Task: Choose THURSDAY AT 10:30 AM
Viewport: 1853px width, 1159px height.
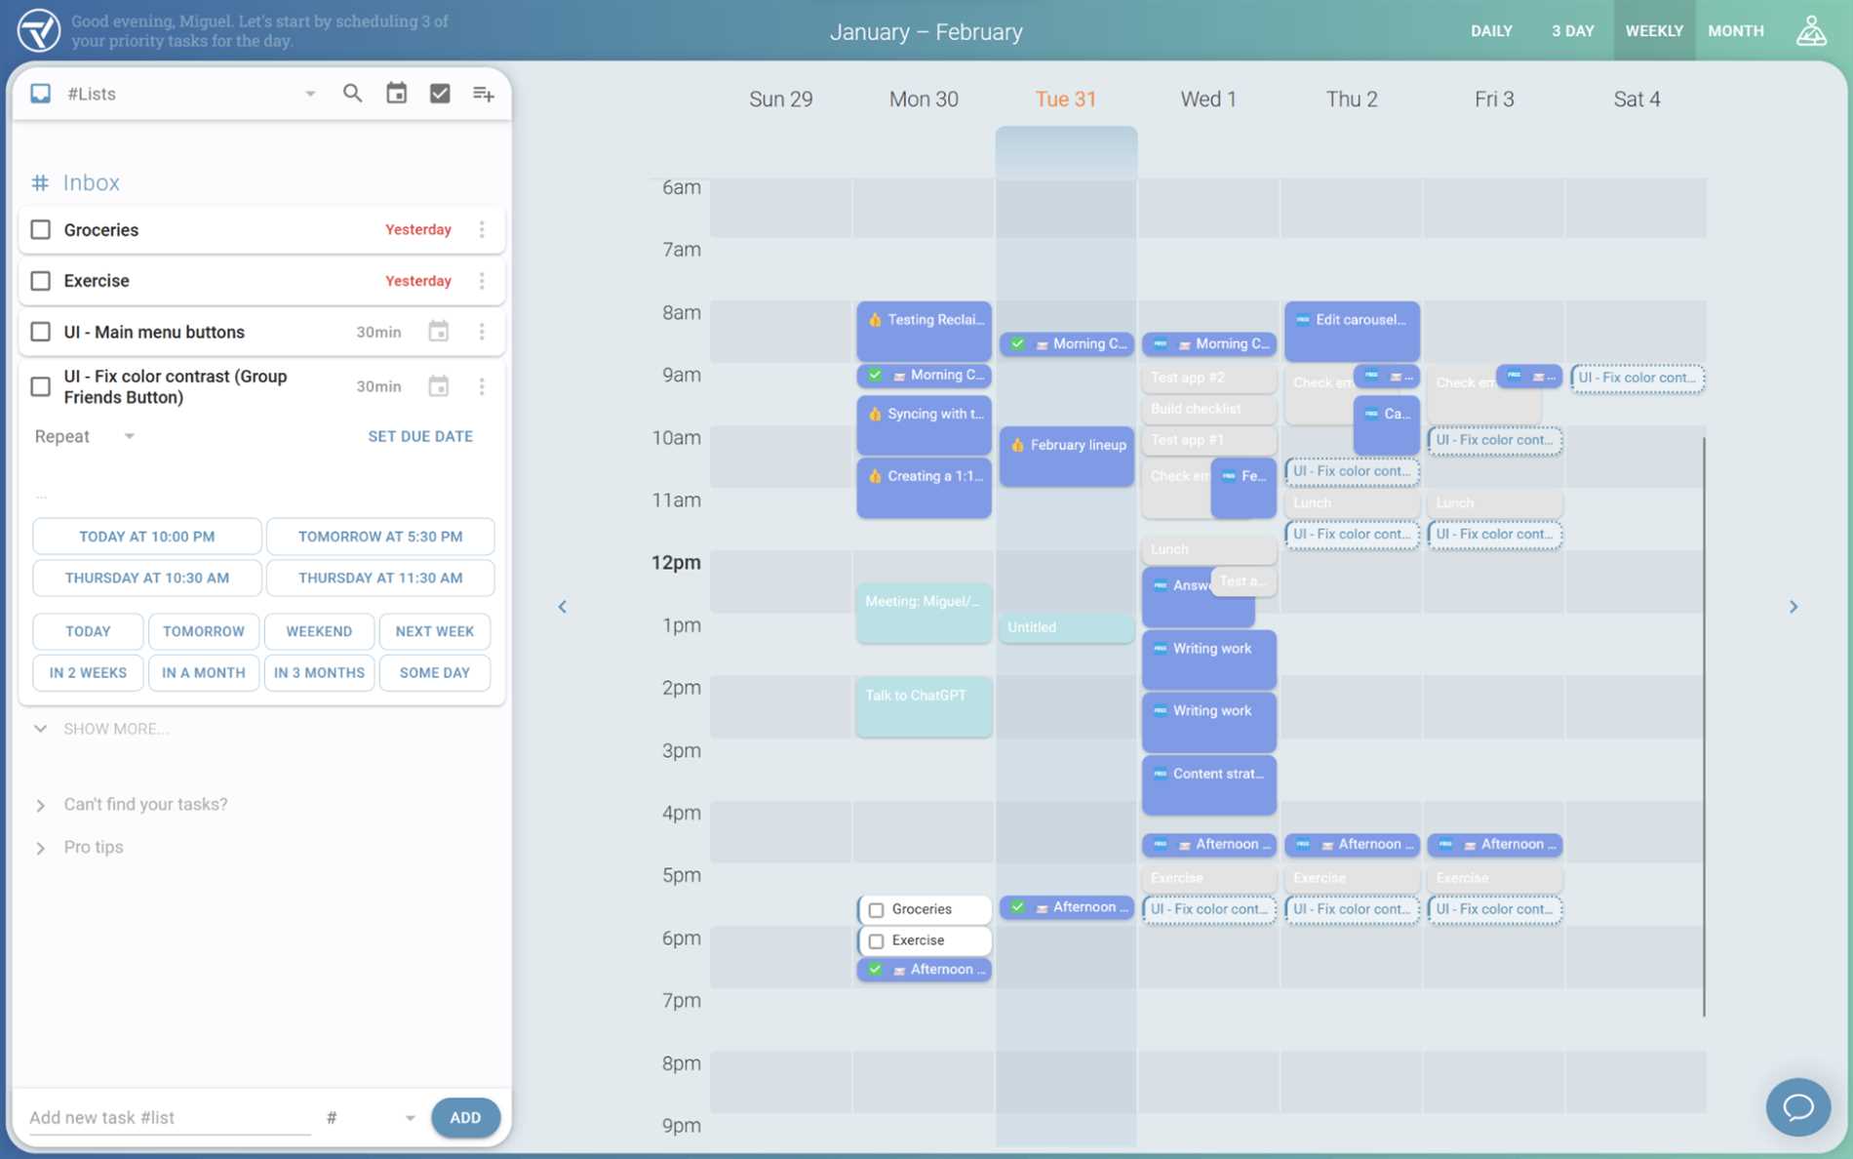Action: click(x=147, y=578)
